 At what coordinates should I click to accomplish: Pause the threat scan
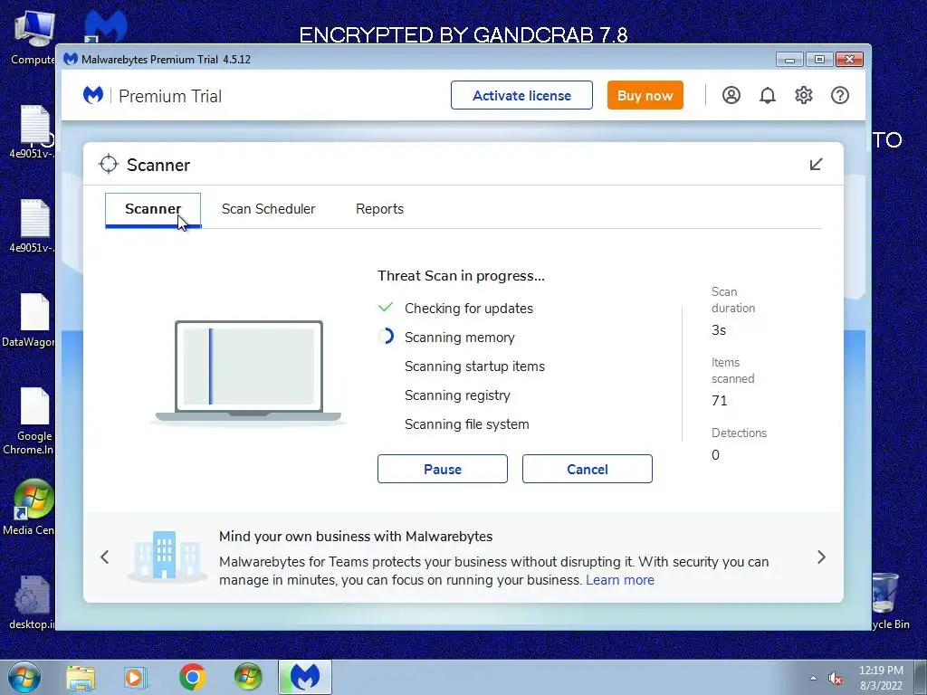pos(442,469)
